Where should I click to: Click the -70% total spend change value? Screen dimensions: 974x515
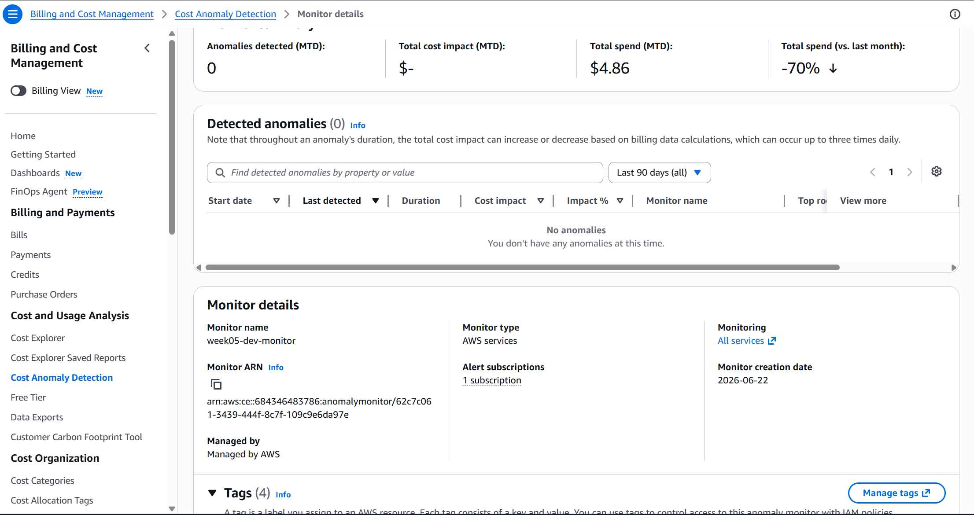point(801,68)
